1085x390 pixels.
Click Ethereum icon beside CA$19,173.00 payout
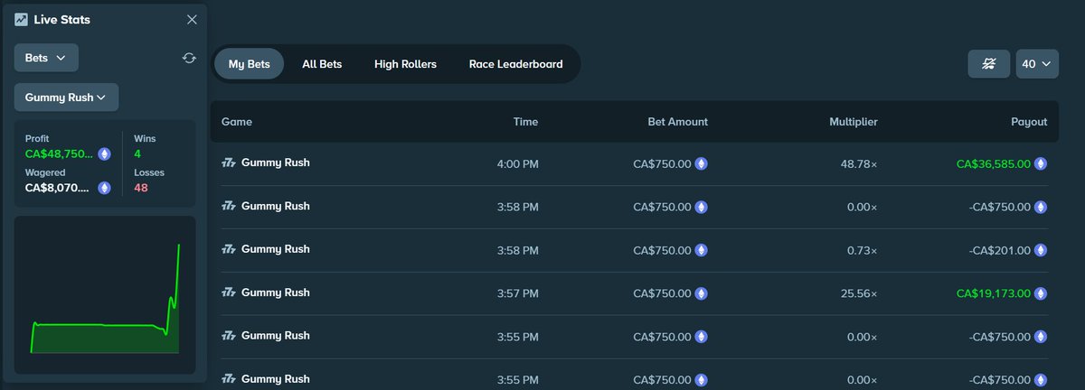[x=1041, y=293]
